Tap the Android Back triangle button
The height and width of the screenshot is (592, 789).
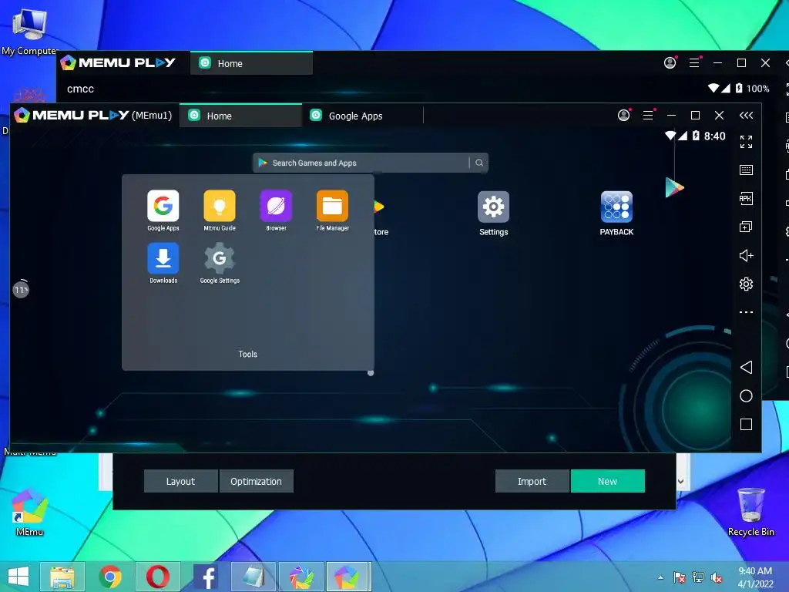pyautogui.click(x=746, y=368)
